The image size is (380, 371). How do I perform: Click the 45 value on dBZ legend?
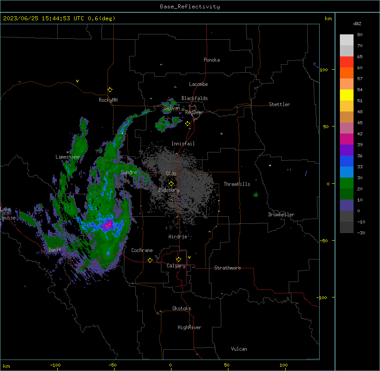click(360, 122)
